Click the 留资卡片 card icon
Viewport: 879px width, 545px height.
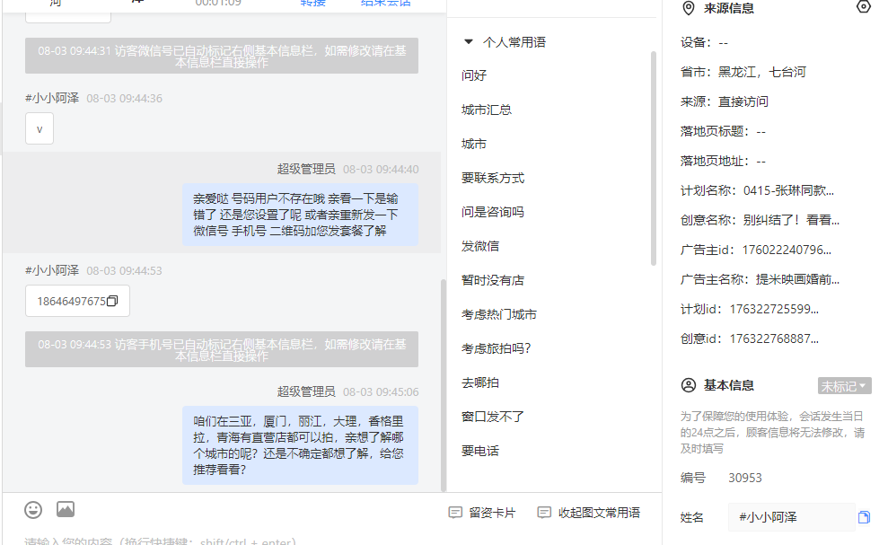[x=455, y=513]
